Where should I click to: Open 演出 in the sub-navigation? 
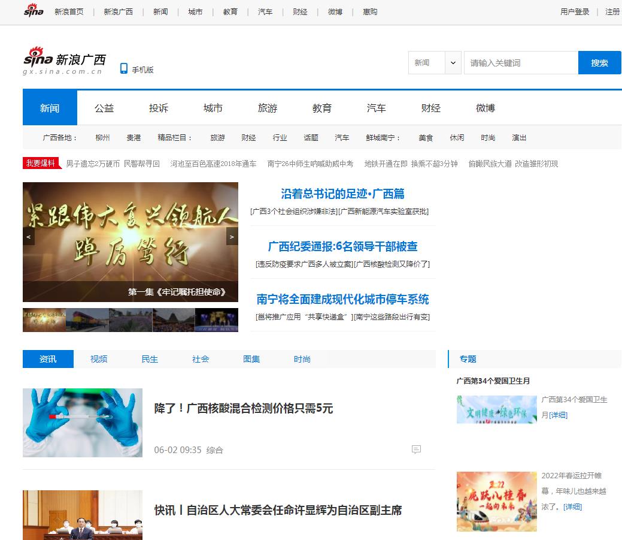[x=519, y=137]
